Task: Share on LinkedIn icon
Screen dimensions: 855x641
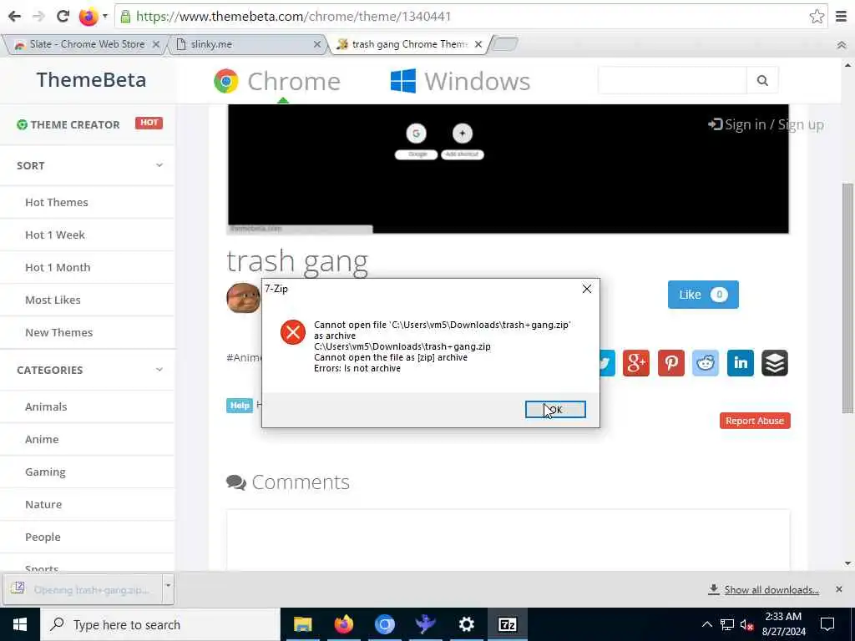Action: pyautogui.click(x=740, y=363)
